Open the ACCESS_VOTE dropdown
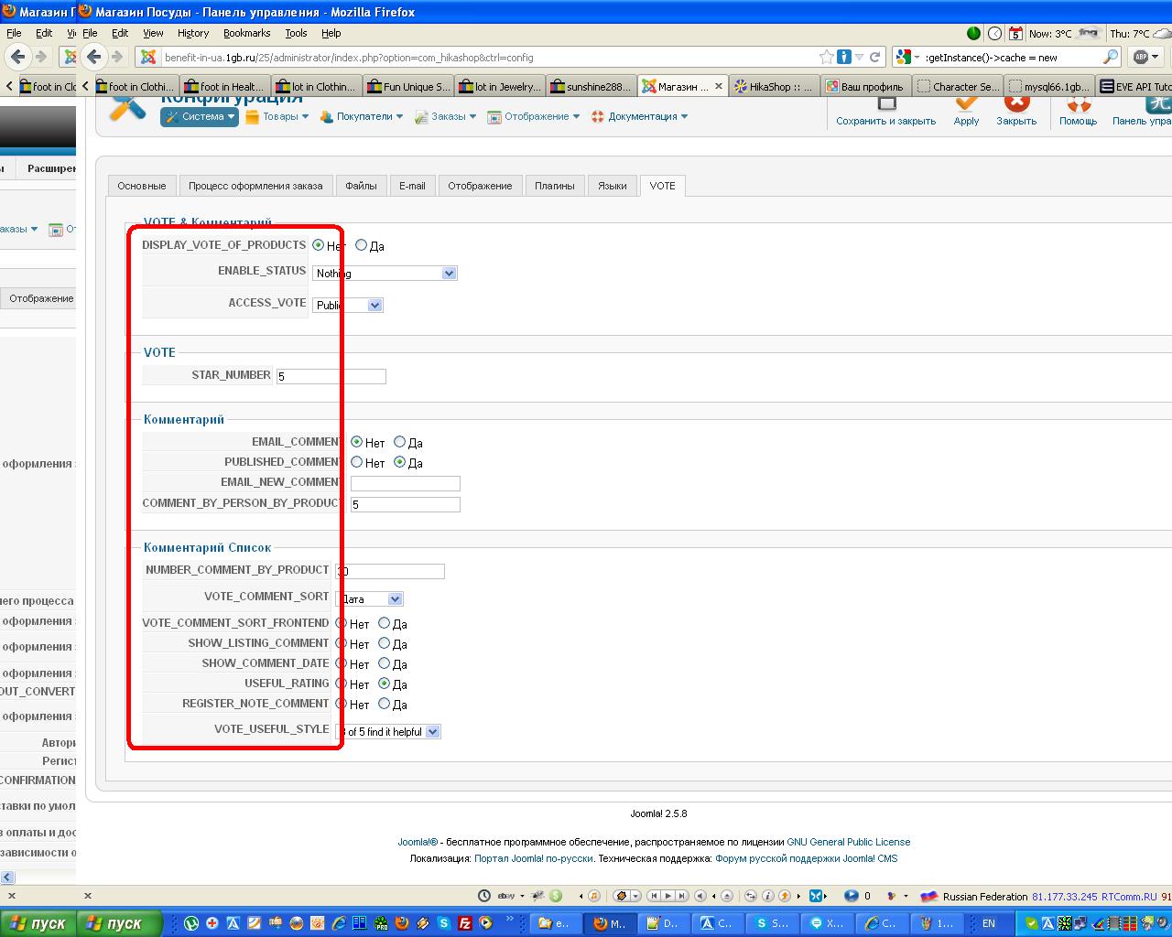The image size is (1172, 937). click(348, 305)
